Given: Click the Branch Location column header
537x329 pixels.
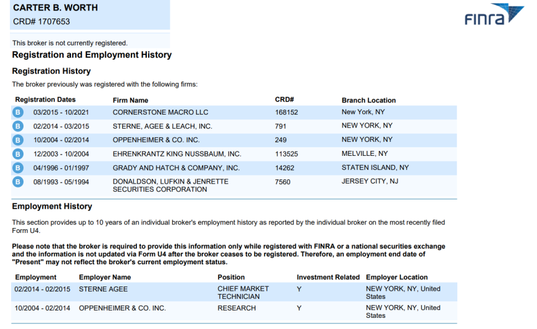Looking at the screenshot, I should pyautogui.click(x=368, y=100).
